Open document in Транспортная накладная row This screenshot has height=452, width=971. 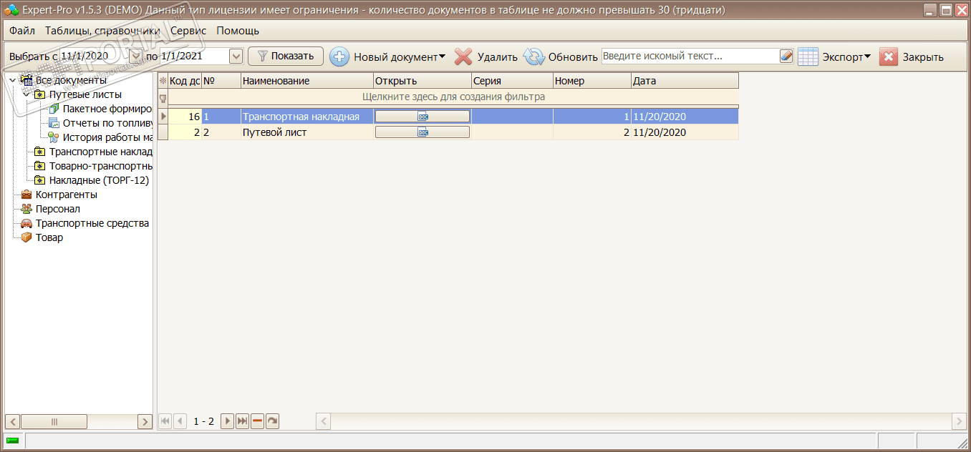click(422, 117)
